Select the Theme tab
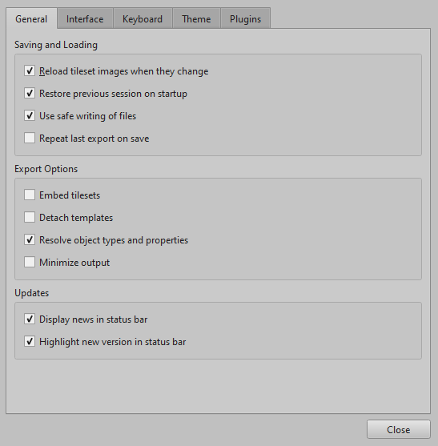This screenshot has width=438, height=446. point(196,19)
